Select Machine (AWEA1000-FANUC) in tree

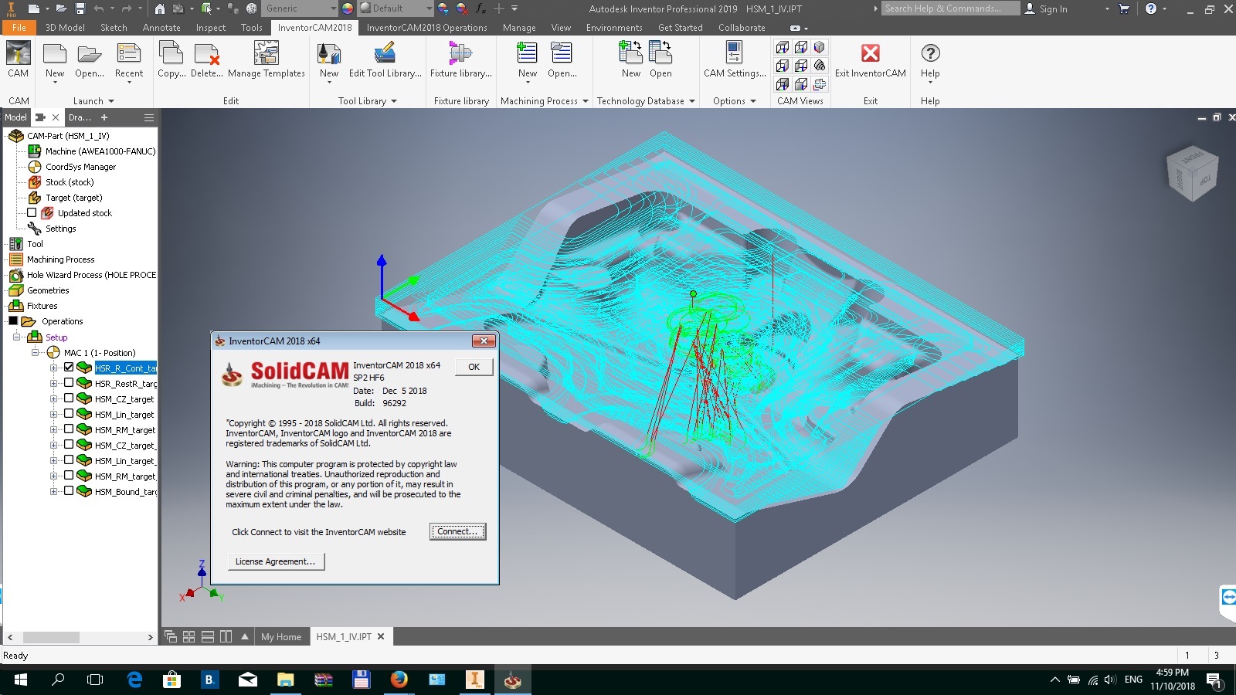[x=100, y=151]
